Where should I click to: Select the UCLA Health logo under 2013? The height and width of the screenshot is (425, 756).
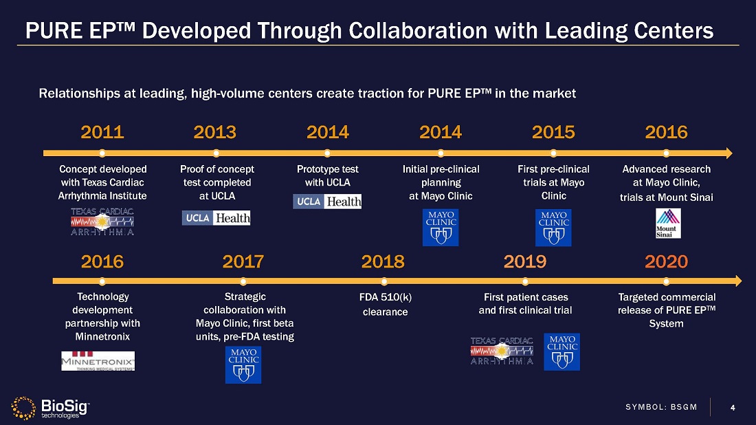coord(216,218)
